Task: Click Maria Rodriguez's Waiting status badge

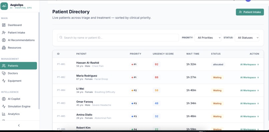Action: (x=217, y=77)
